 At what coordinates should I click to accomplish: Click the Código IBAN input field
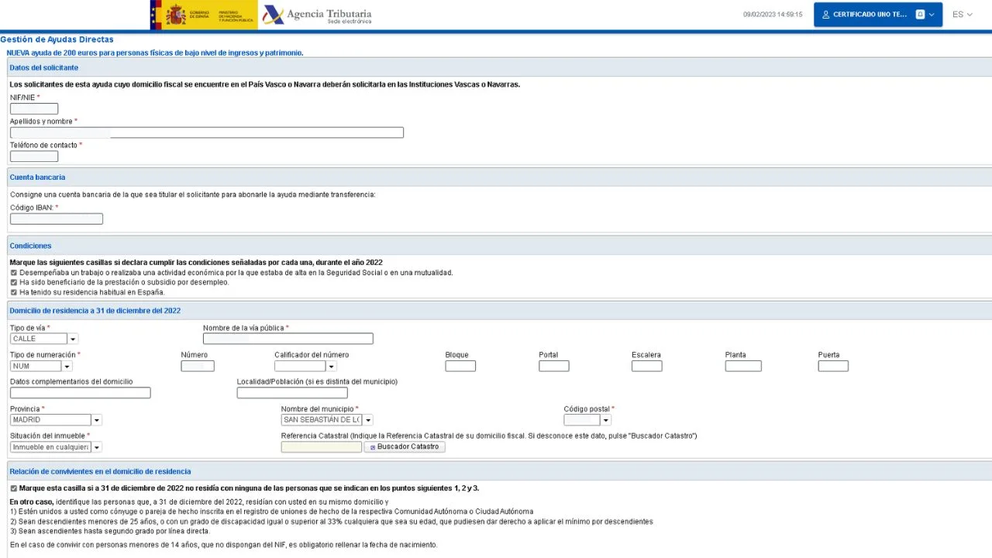57,219
